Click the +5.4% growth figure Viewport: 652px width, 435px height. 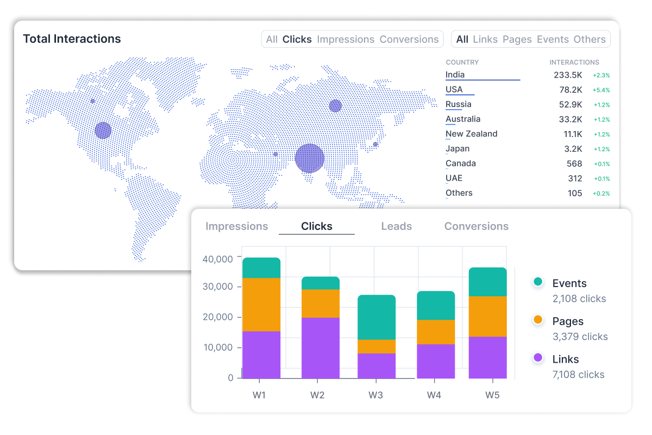[x=601, y=90]
